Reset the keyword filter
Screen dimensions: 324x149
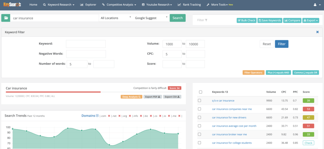(x=267, y=44)
